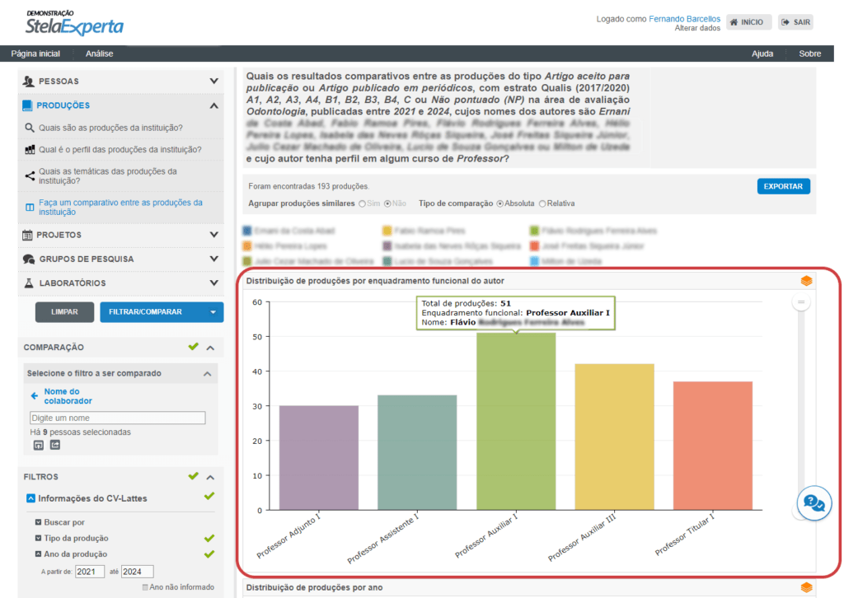Click the back arrow beside Nome do colaborador
Image resolution: width=844 pixels, height=598 pixels.
pyautogui.click(x=35, y=396)
